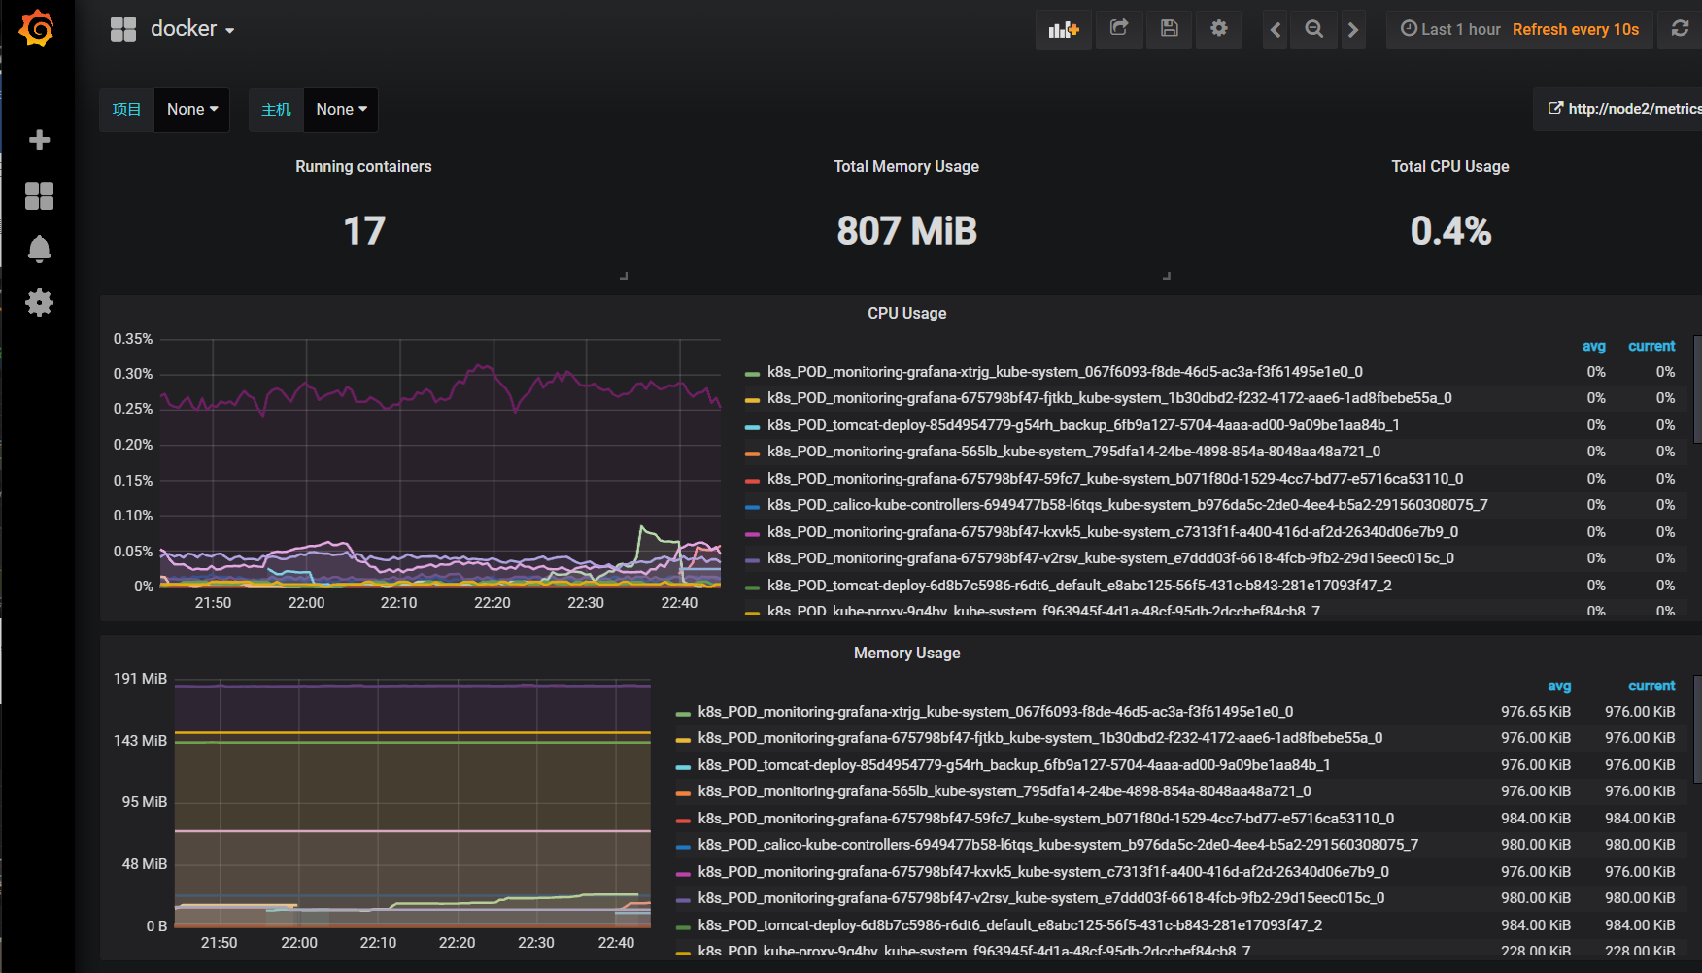Open the Grafana home logo
The width and height of the screenshot is (1702, 973).
[37, 28]
